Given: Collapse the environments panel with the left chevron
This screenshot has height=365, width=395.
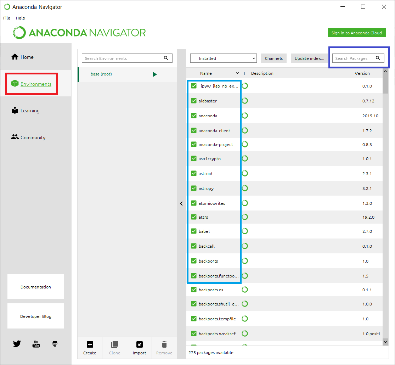Looking at the screenshot, I should click(x=181, y=203).
